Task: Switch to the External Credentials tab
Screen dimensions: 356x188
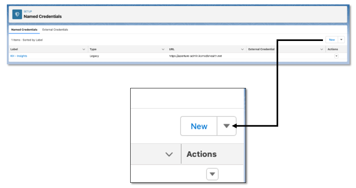Action: (x=55, y=30)
